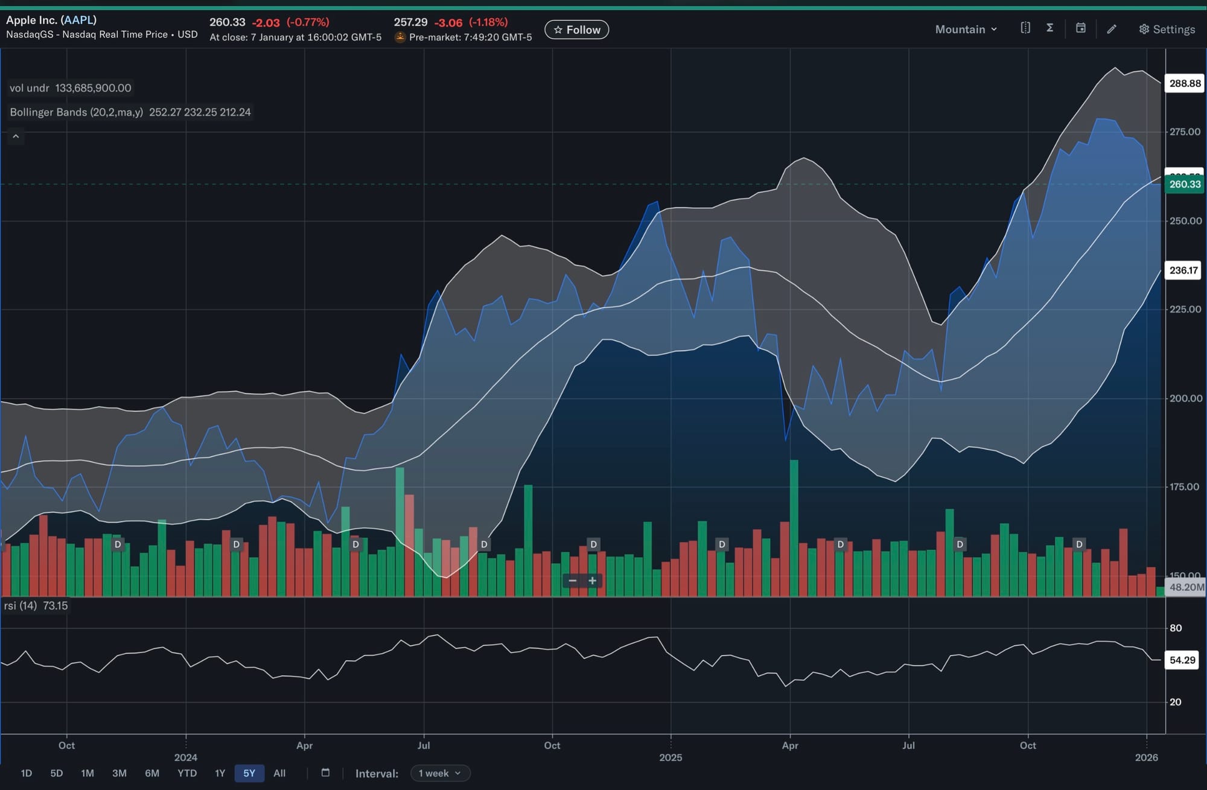1207x790 pixels.
Task: Switch to the 6M range tab
Action: [151, 773]
